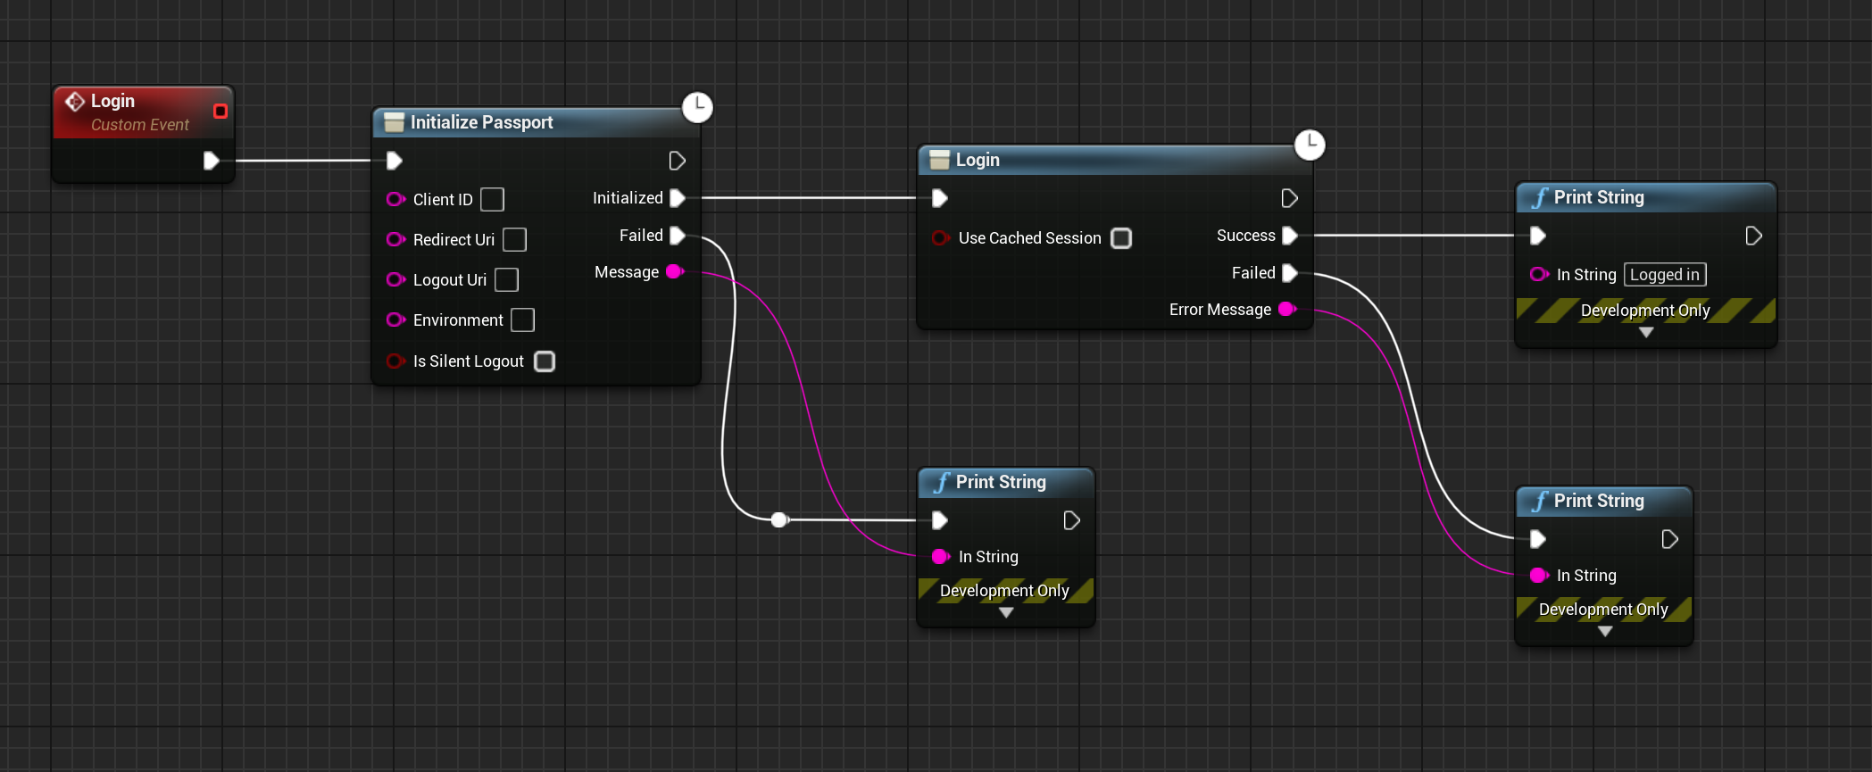Click output exec pin of Logged in Print String
This screenshot has height=772, width=1872.
click(1753, 236)
